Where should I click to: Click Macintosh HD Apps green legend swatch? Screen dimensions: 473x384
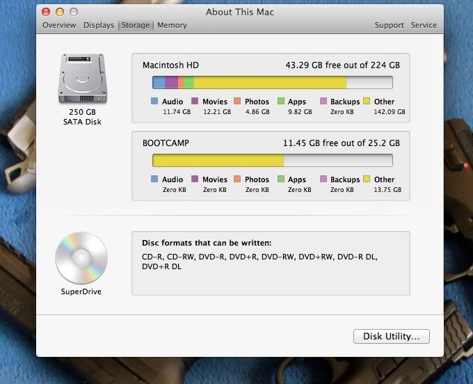281,102
